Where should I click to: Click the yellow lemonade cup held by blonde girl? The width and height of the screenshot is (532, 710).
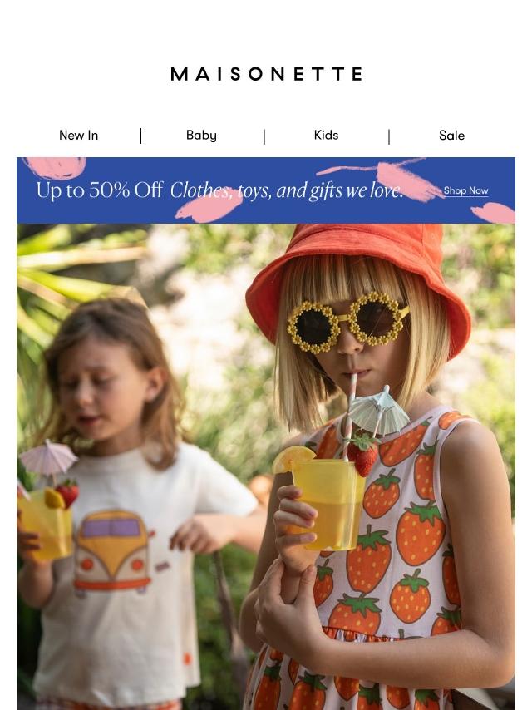tap(328, 505)
